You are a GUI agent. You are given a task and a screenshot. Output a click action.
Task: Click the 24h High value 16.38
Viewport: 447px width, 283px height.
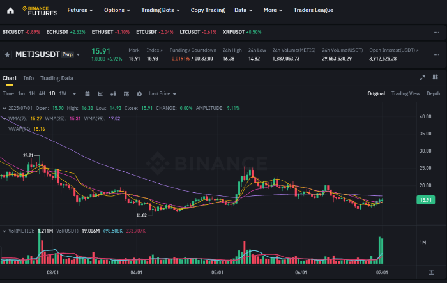point(229,59)
